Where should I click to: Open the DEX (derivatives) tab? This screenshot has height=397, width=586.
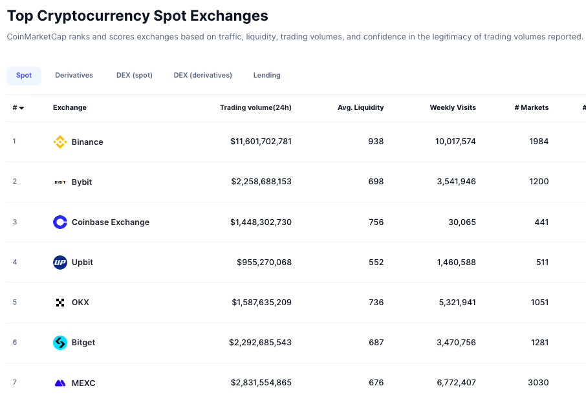203,76
